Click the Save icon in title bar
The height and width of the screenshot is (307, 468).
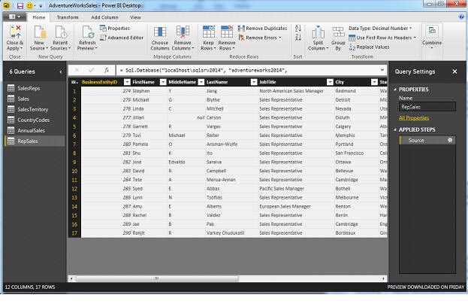click(x=20, y=6)
